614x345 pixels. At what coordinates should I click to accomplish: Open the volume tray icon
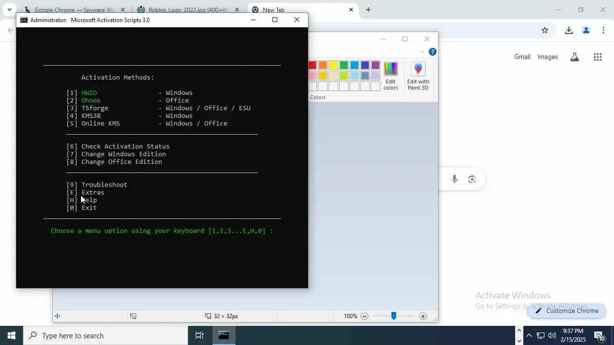point(552,335)
